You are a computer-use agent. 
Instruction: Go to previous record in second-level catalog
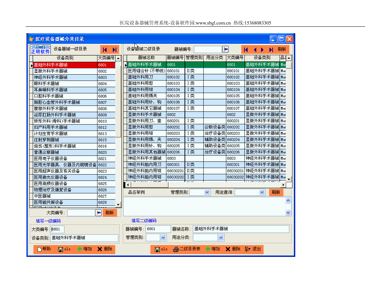click(x=255, y=49)
